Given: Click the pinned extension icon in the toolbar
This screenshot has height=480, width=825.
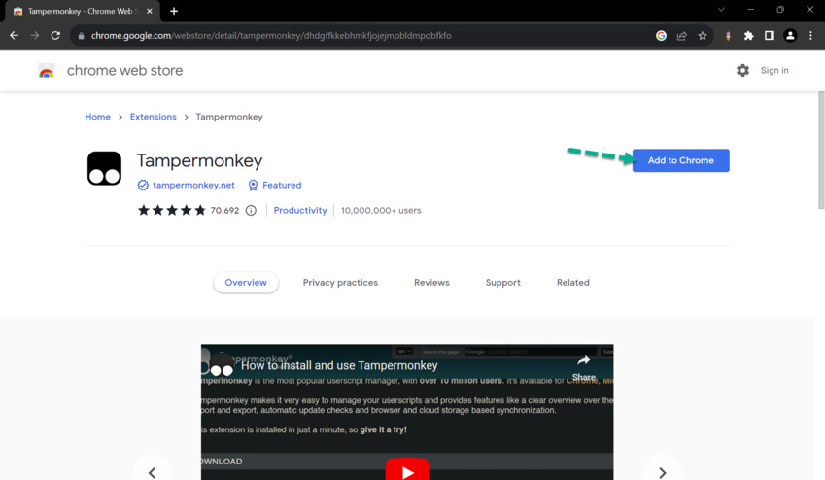Looking at the screenshot, I should coord(728,36).
